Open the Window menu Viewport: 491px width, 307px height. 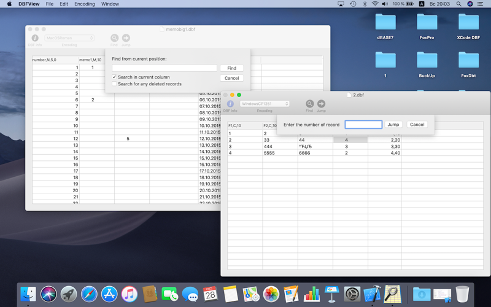110,4
